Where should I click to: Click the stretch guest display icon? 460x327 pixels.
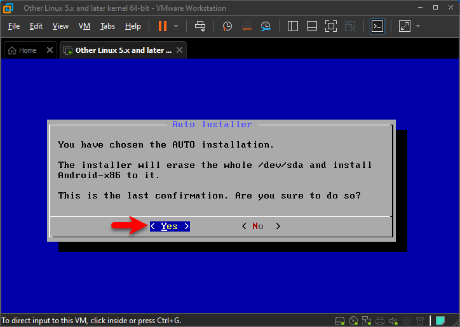[405, 26]
